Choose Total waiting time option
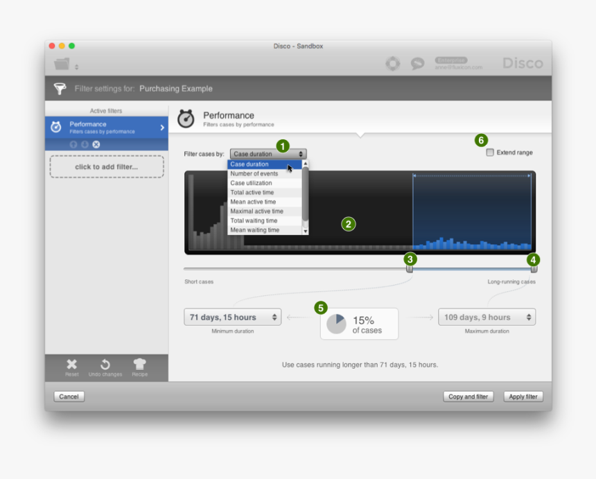This screenshot has height=479, width=596. tap(265, 220)
